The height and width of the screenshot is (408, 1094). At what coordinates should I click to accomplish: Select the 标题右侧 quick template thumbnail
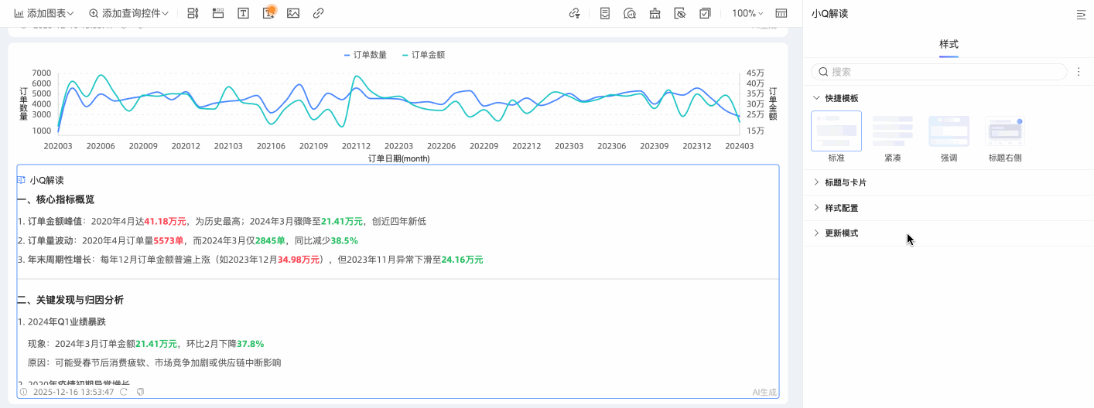pyautogui.click(x=1005, y=131)
